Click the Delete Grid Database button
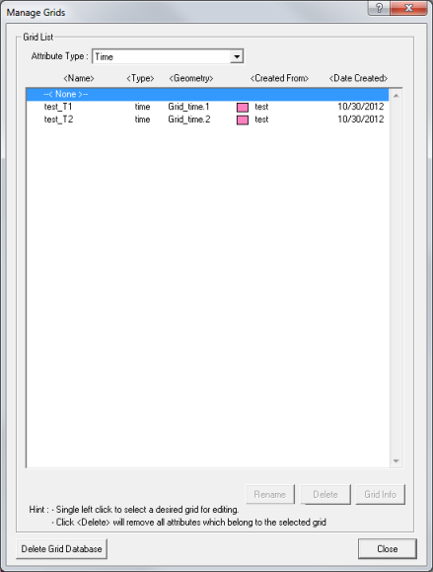The image size is (433, 572). [61, 548]
